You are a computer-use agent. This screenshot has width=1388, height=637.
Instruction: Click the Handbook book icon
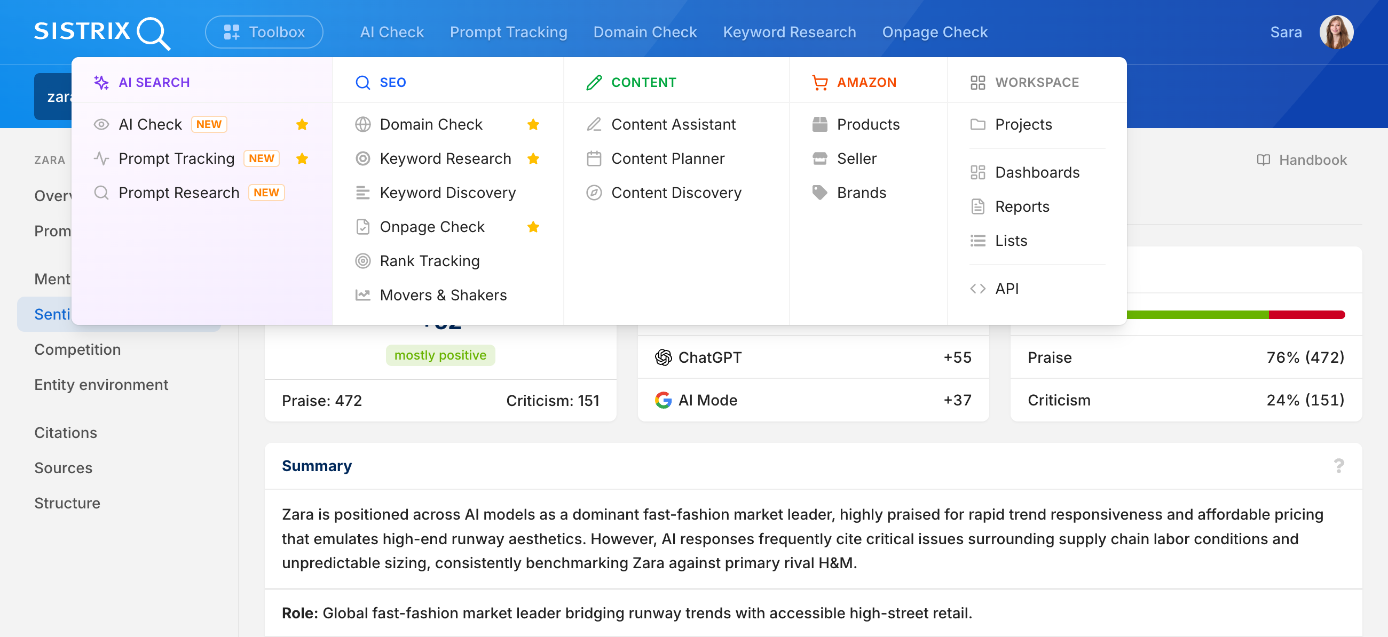[1264, 160]
